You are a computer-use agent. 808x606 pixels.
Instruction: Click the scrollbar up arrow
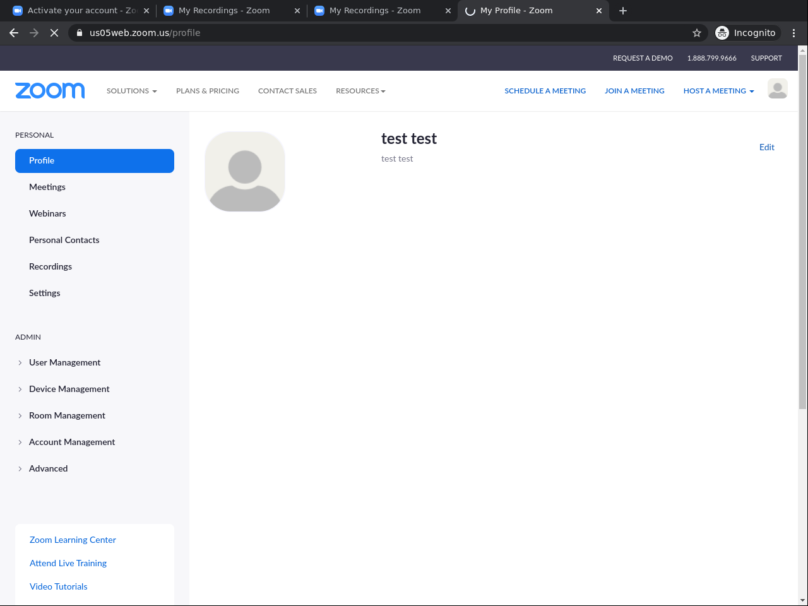click(x=802, y=50)
